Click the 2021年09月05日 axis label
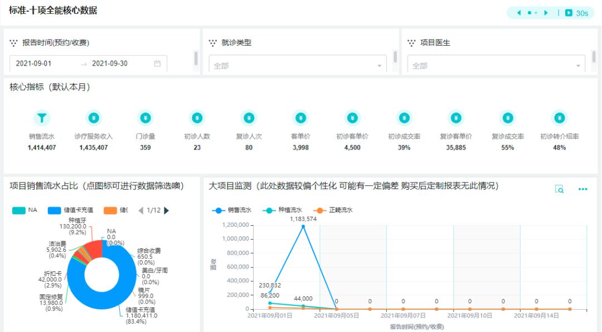This screenshot has width=602, height=332. click(x=336, y=316)
